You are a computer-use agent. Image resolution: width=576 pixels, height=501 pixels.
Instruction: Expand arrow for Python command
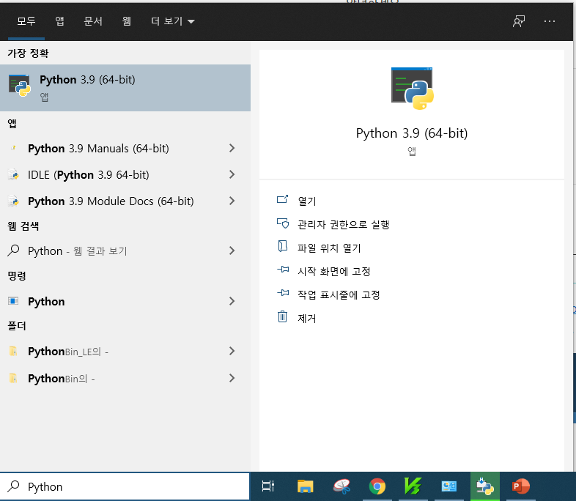232,301
